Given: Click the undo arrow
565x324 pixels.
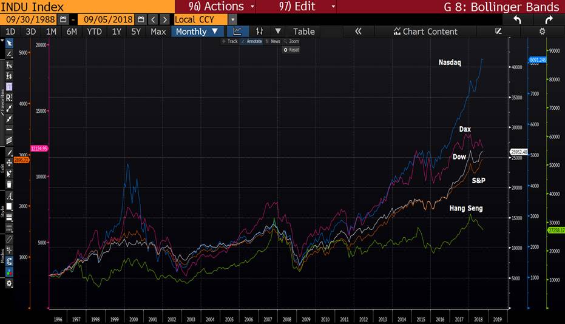Looking at the screenshot, I should [x=517, y=20].
